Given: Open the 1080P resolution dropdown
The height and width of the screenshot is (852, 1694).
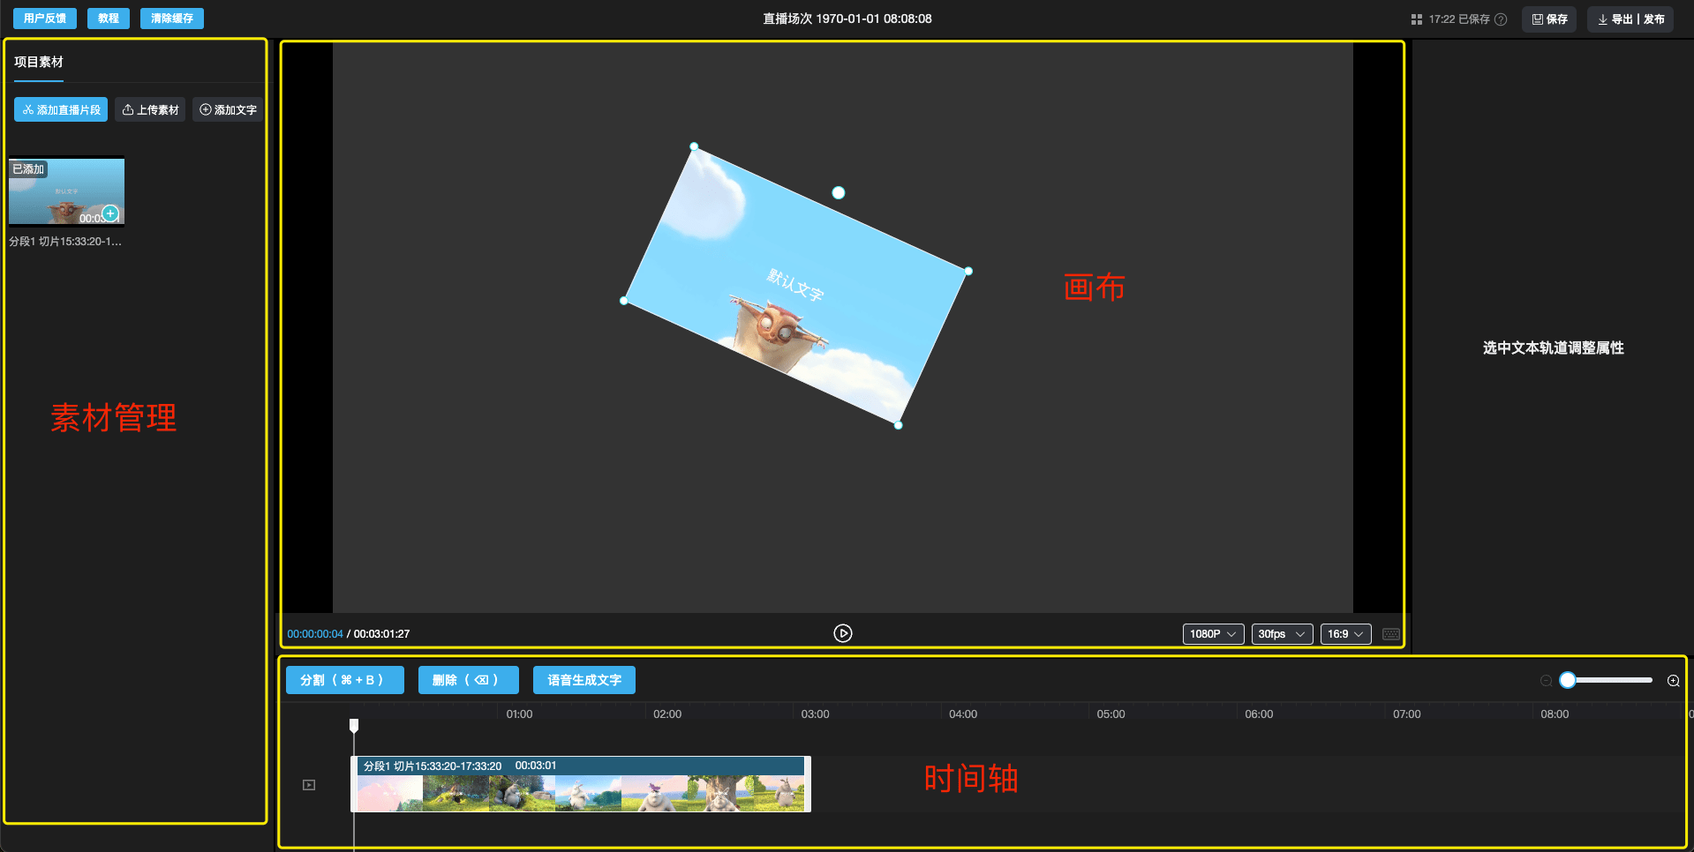Looking at the screenshot, I should [x=1213, y=634].
